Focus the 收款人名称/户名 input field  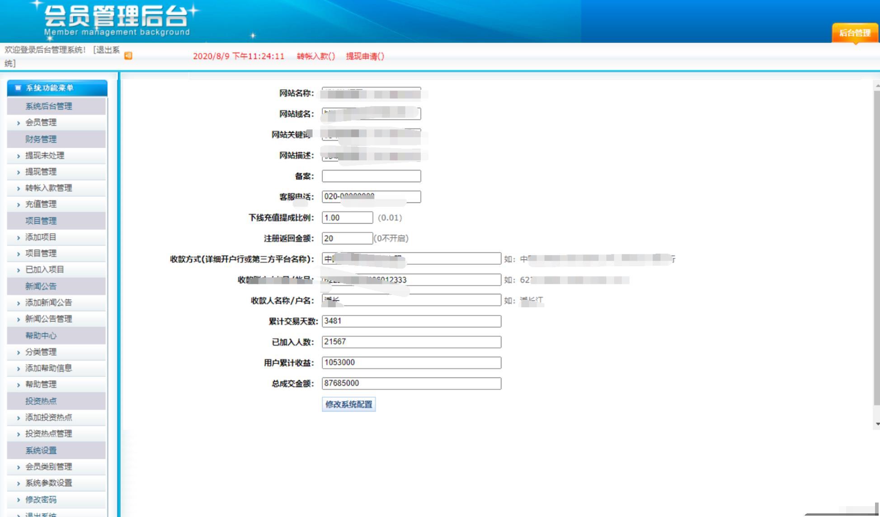[412, 301]
